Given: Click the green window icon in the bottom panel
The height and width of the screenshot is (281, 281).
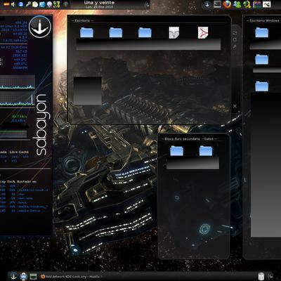Looking at the screenshot, I should (33, 276).
